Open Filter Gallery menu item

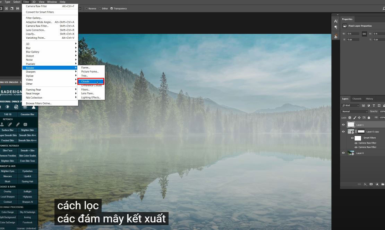50,18
